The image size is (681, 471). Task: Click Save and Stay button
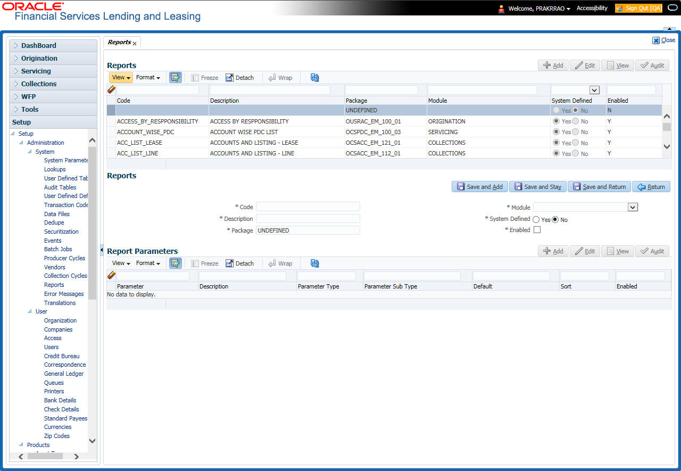point(538,187)
